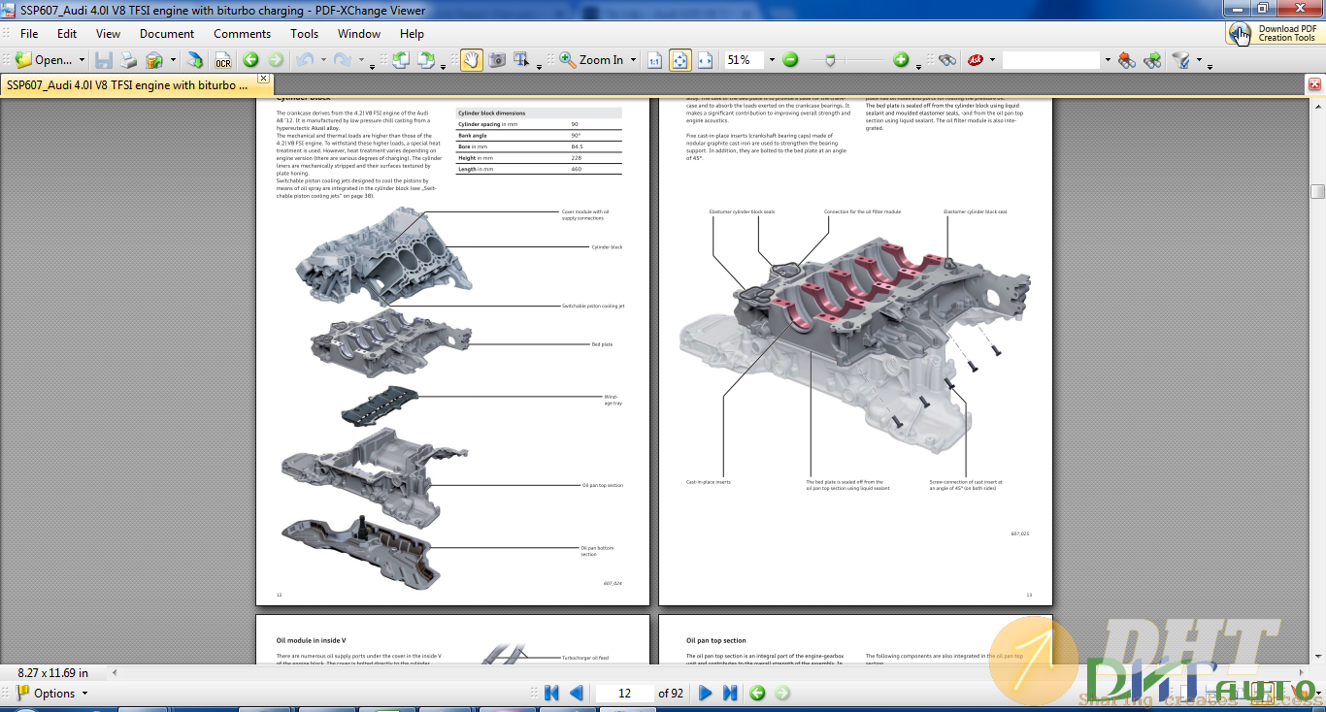Image resolution: width=1326 pixels, height=712 pixels.
Task: Click the Redo arrow icon
Action: pyautogui.click(x=343, y=60)
